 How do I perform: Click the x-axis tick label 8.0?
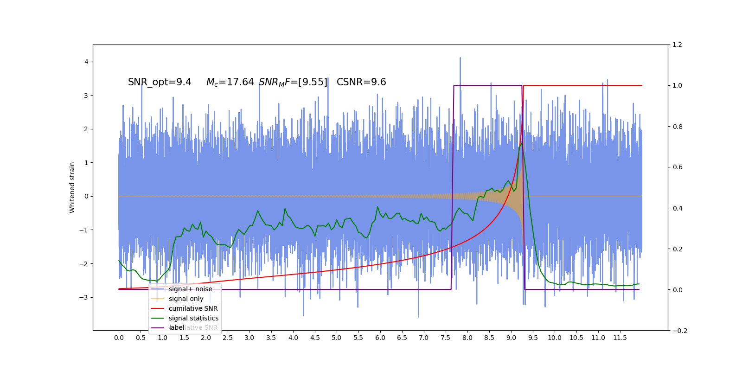(467, 338)
